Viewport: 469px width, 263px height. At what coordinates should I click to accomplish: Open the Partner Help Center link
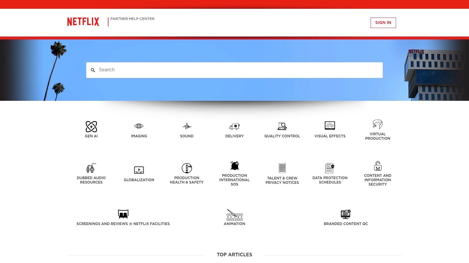pyautogui.click(x=132, y=19)
